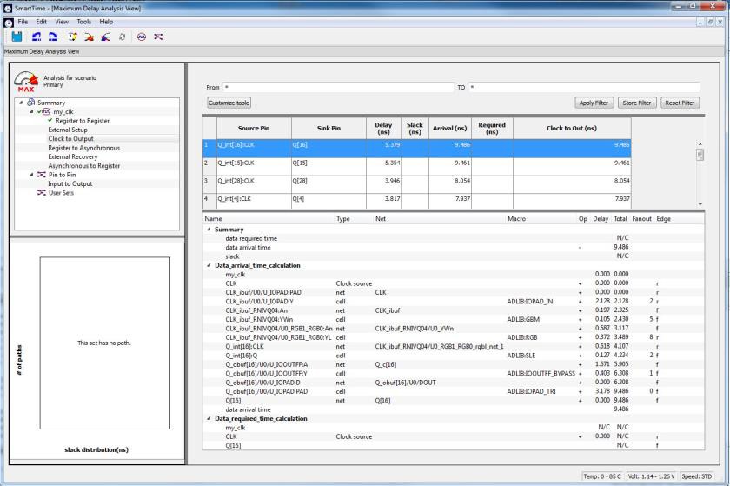Click the clock waveform icon in the toolbar

(141, 38)
